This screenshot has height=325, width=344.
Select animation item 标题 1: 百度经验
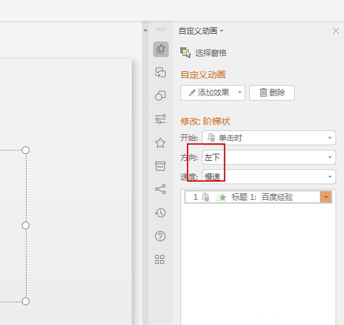pyautogui.click(x=258, y=197)
